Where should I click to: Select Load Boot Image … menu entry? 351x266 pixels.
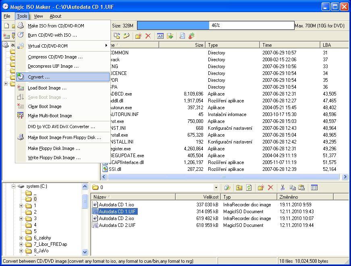click(63, 88)
